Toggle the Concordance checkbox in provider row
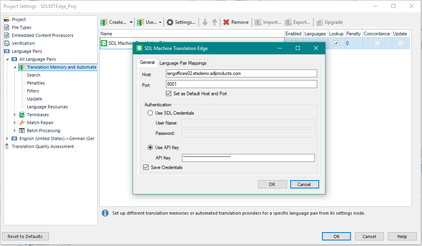The image size is (422, 246). pos(377,43)
